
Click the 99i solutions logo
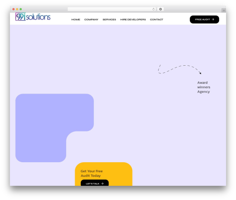[x=33, y=17]
